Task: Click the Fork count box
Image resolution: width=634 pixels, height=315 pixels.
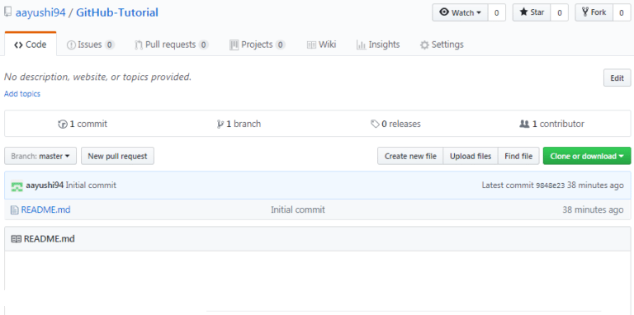Action: [622, 12]
